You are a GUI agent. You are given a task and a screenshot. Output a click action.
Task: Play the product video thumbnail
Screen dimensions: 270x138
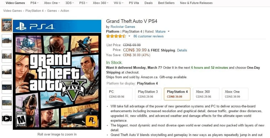coord(7,118)
